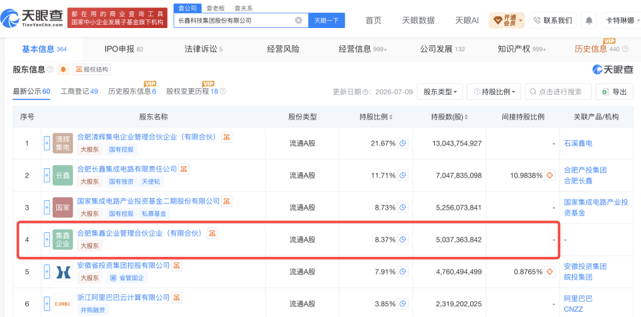Open the 股东类型 filter dropdown
This screenshot has width=641, height=317.
click(x=440, y=92)
